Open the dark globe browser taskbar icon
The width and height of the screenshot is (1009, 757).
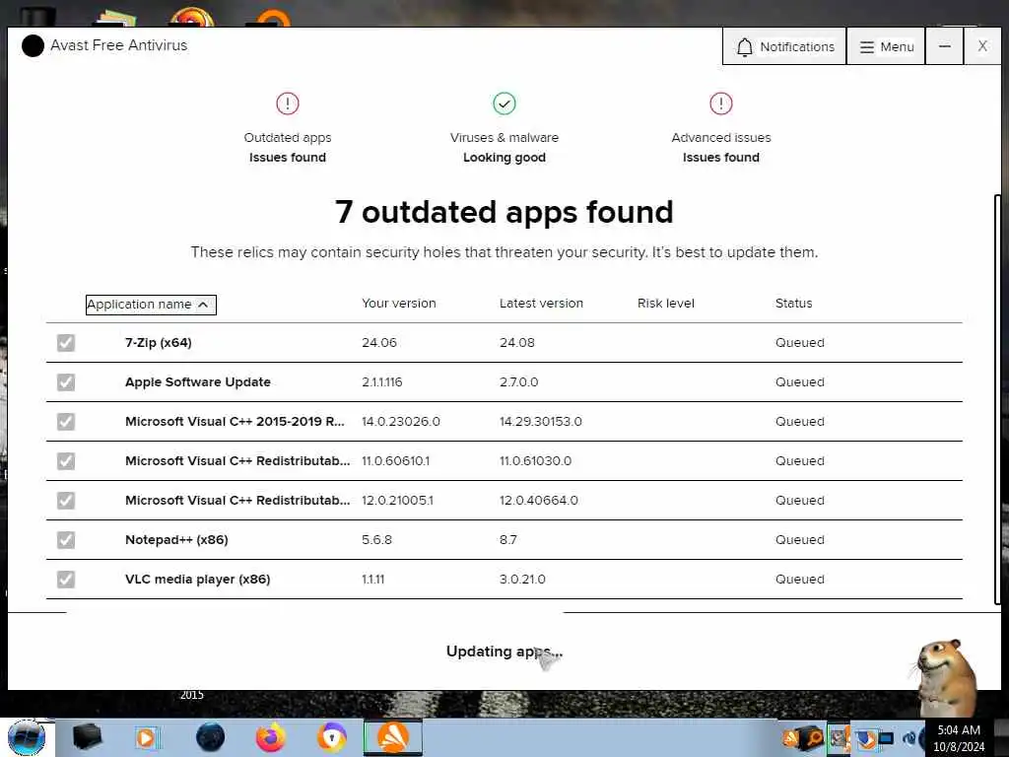(210, 737)
